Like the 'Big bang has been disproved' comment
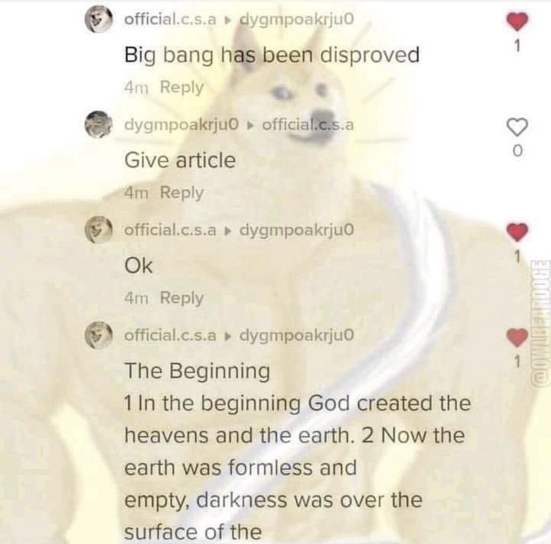Screen dimensions: 551x544 tap(517, 21)
